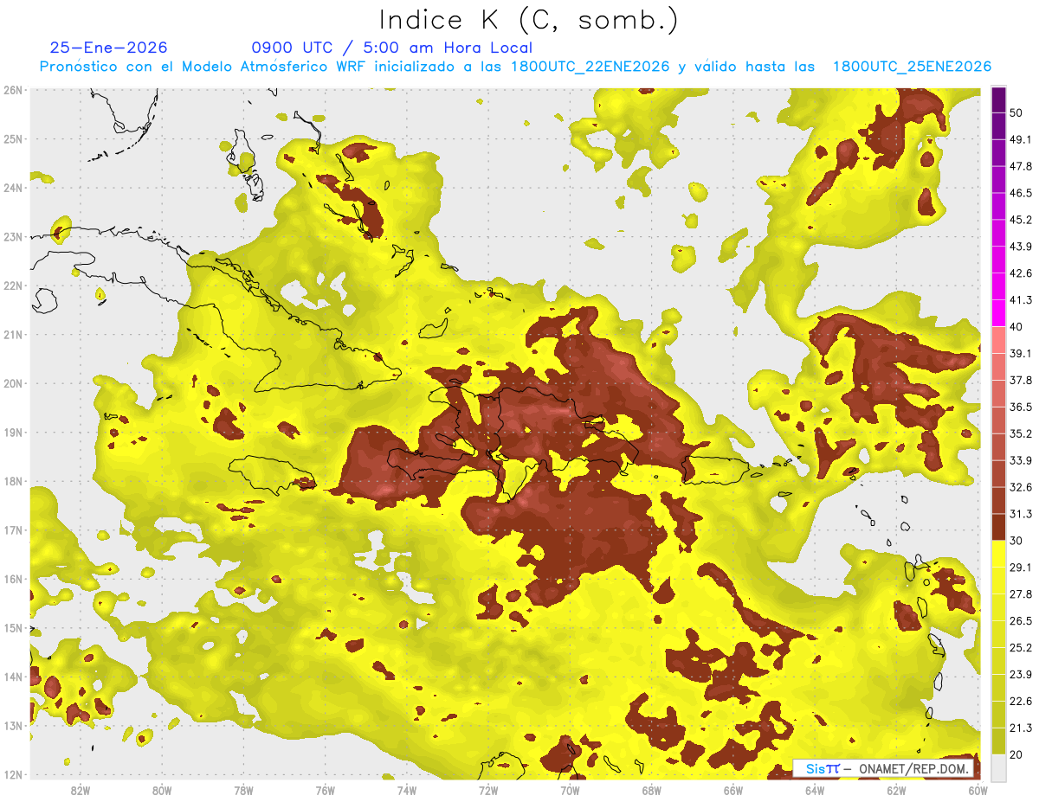Click the colorbar value '27.8'
The height and width of the screenshot is (802, 1039).
coord(1021,593)
